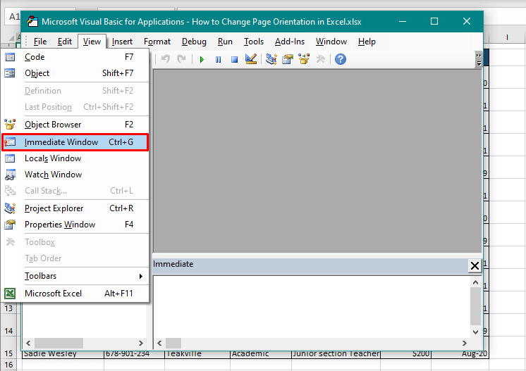
Task: Click Immediate pane scroll up arrow
Action: click(475, 282)
